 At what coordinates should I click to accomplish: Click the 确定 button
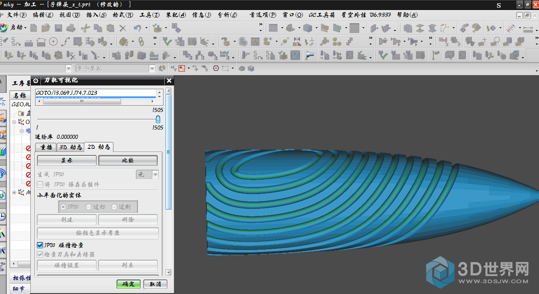coord(129,284)
